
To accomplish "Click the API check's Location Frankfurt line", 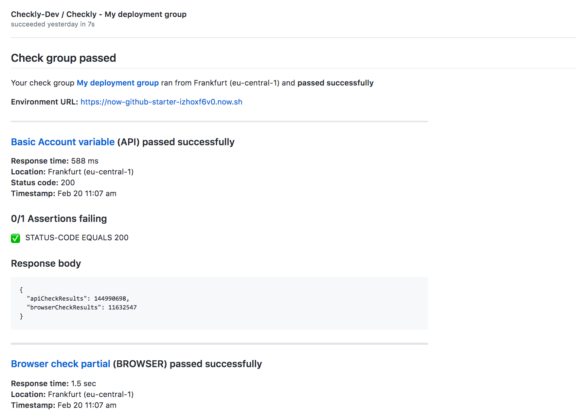I will [72, 172].
